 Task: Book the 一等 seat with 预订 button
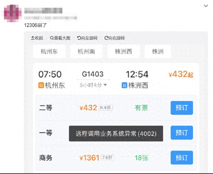[182, 133]
